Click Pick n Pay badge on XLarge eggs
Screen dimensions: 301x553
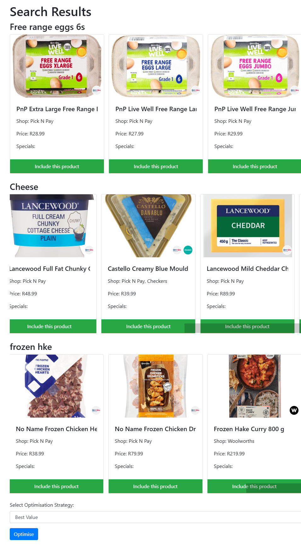96,90
